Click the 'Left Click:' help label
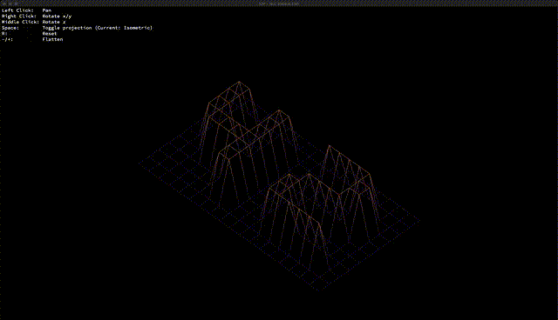Viewport: 558px width, 320px height. click(x=17, y=10)
